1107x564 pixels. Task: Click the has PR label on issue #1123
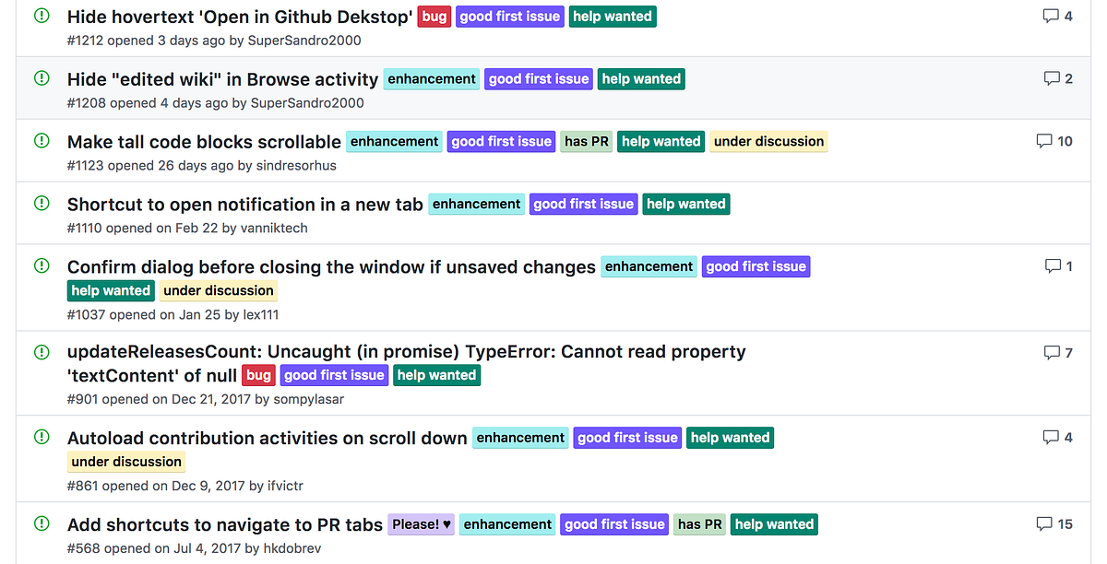[x=586, y=141]
